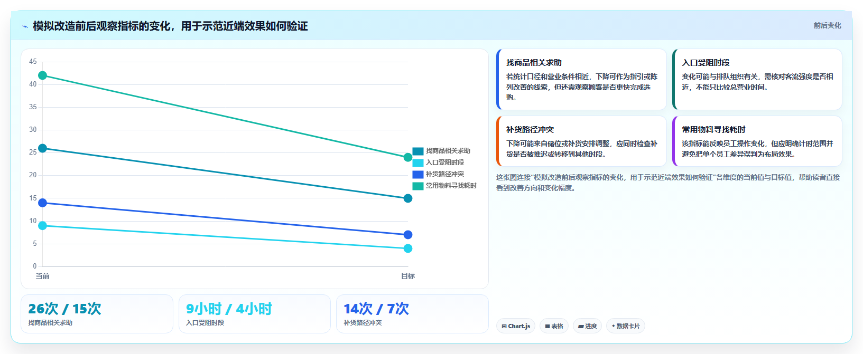Click the teal data point at 26 on 当前
The height and width of the screenshot is (354, 863).
tap(43, 148)
